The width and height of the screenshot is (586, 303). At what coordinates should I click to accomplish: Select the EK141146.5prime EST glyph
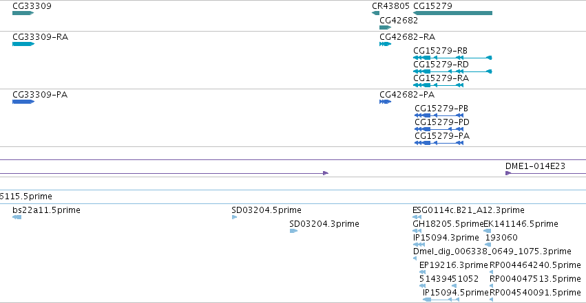click(488, 231)
